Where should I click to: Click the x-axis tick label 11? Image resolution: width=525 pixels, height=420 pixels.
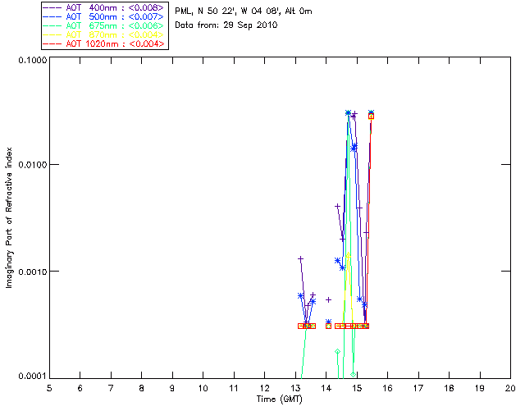coord(234,388)
